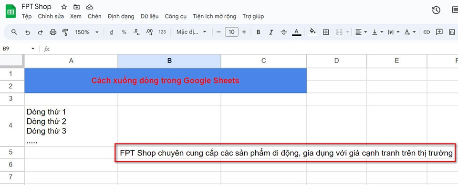Move document to folder icon
This screenshot has width=458, height=185.
[76, 7]
